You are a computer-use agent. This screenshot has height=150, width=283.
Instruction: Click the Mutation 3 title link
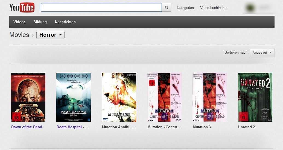click(x=202, y=127)
